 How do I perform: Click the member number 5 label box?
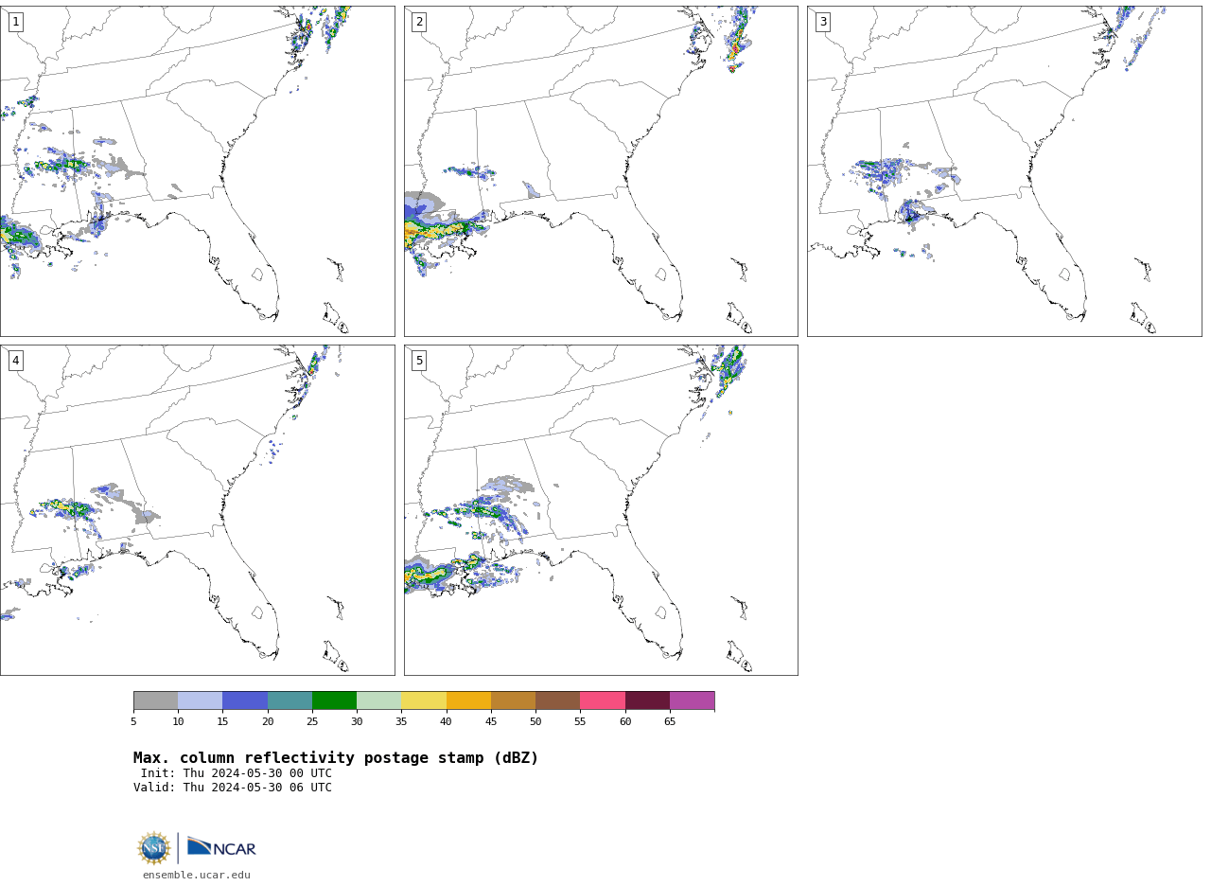tap(419, 361)
